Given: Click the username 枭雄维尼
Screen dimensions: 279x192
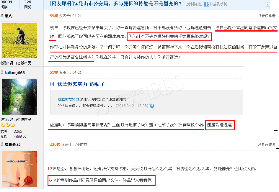Looking at the screenshot, I should click(x=12, y=145).
